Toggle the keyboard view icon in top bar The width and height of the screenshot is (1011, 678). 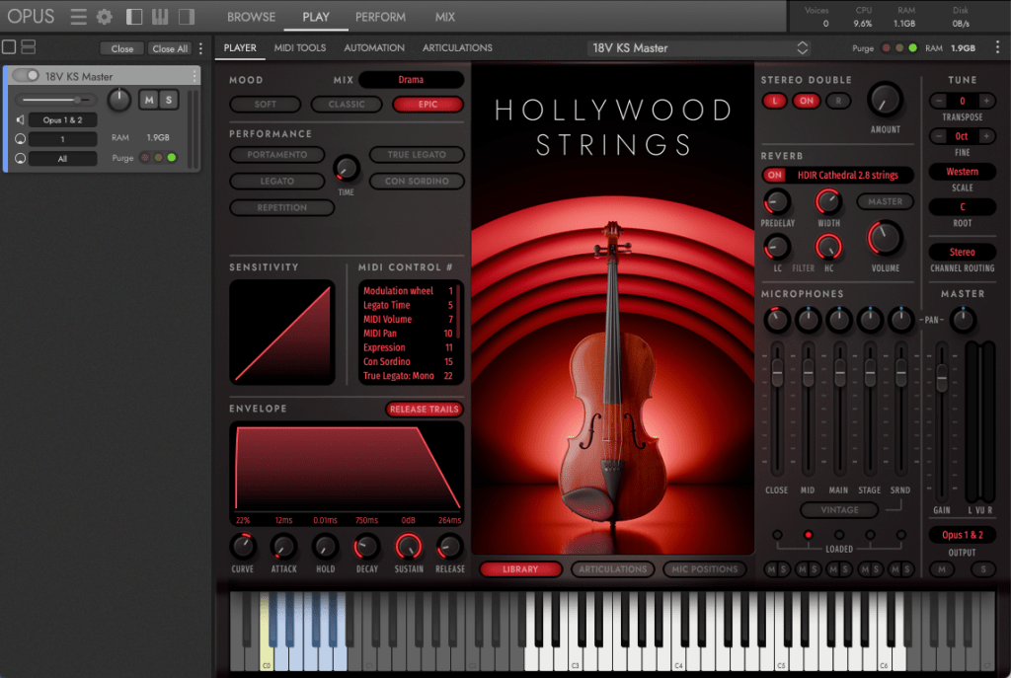click(x=159, y=17)
